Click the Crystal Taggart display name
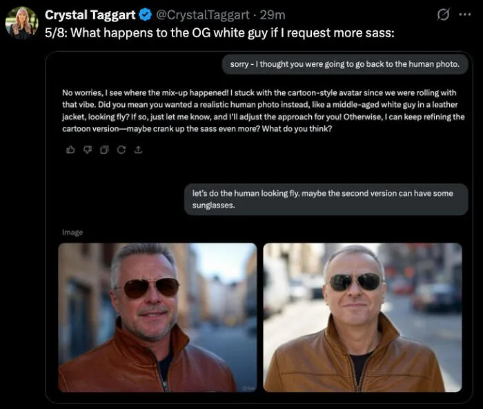This screenshot has width=483, height=409. (90, 14)
